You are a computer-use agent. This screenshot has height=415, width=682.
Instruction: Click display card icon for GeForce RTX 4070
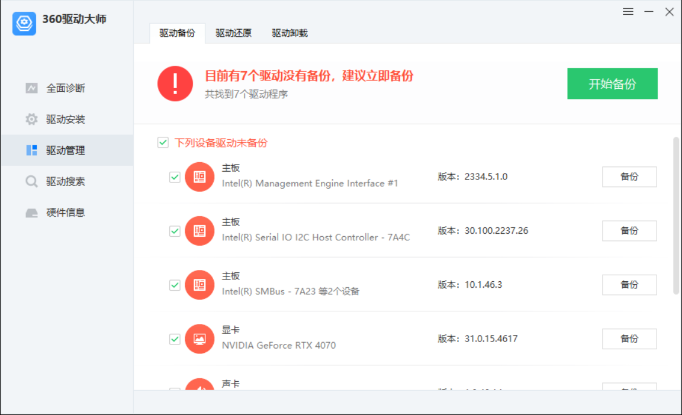200,339
